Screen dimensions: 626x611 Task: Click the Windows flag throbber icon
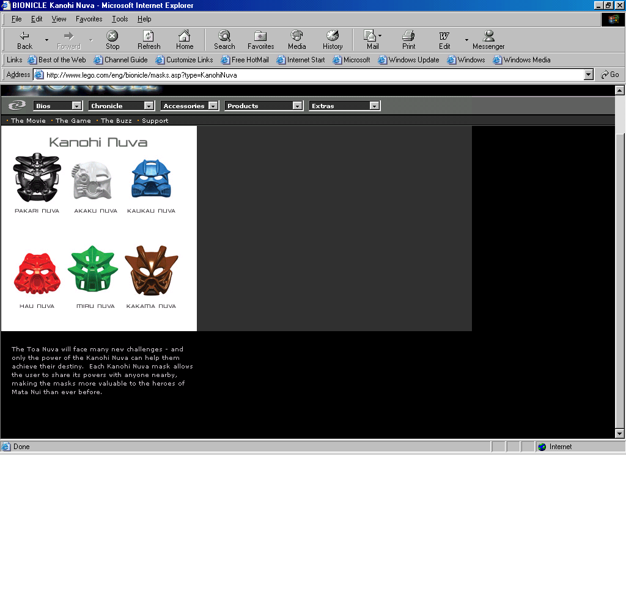click(x=613, y=19)
